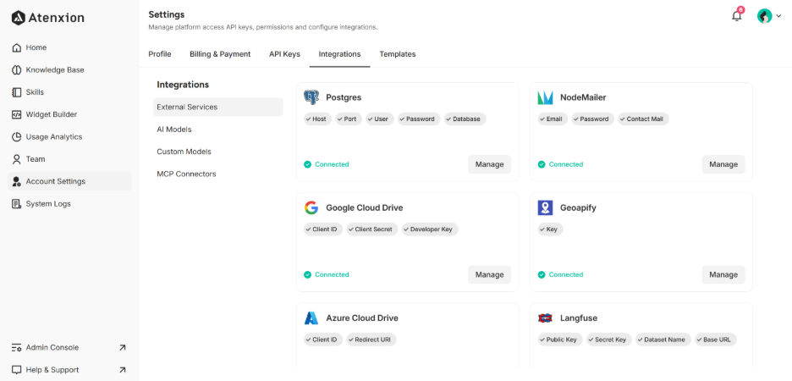
Task: Click the Geoapify Connected check icon
Action: pos(542,274)
